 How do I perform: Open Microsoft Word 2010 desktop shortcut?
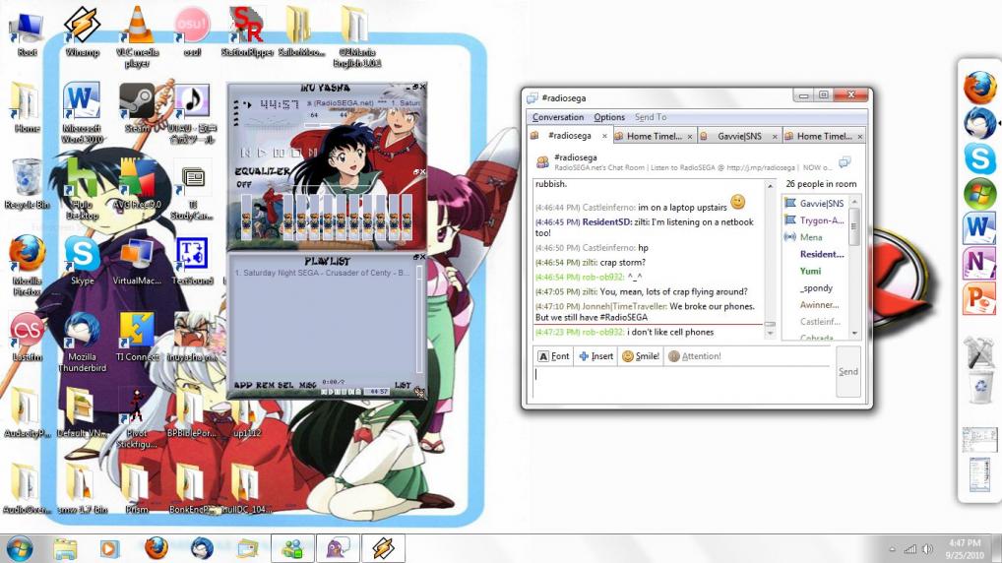point(82,112)
